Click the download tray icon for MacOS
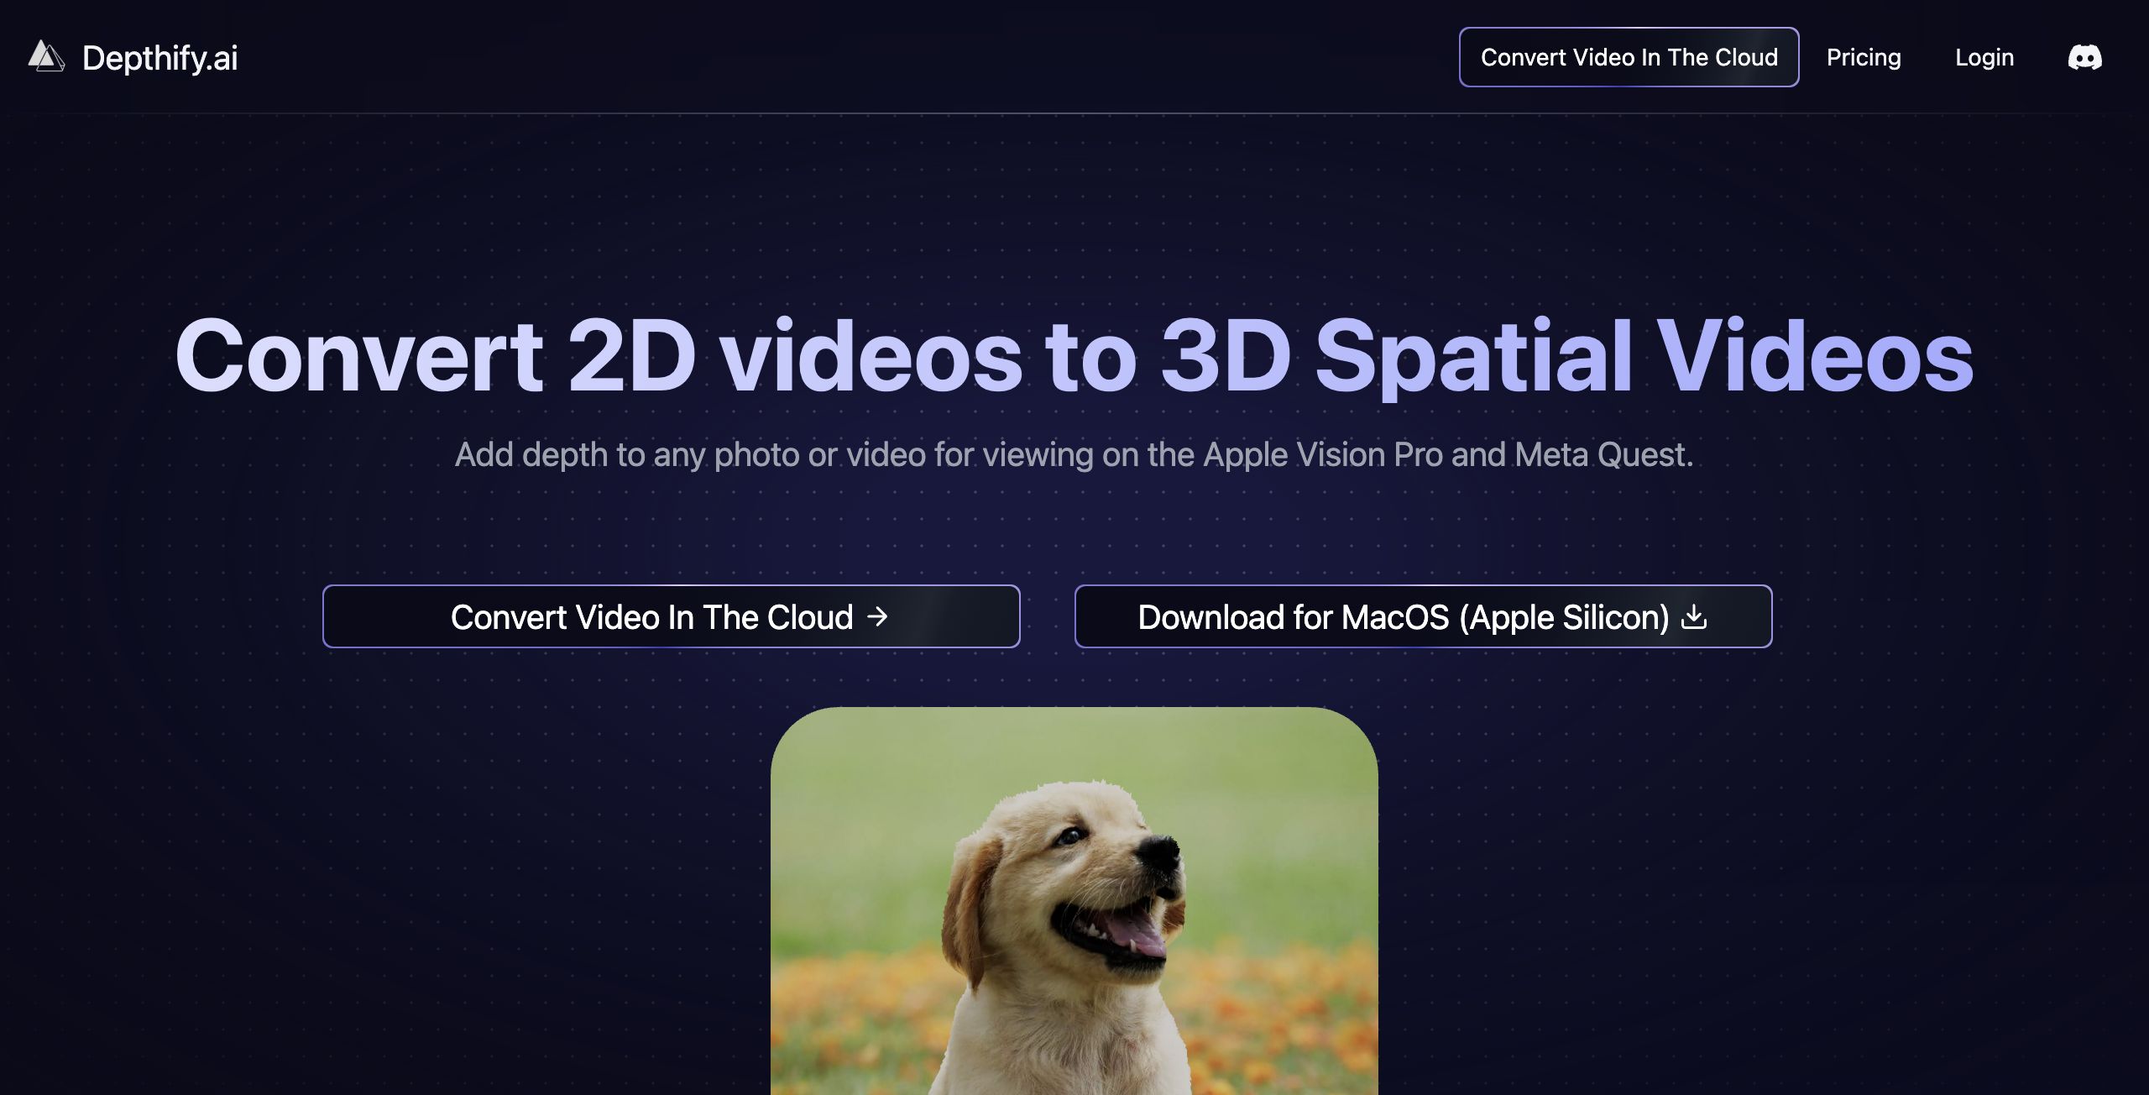Screen dimensions: 2149x1095 click(x=1694, y=616)
